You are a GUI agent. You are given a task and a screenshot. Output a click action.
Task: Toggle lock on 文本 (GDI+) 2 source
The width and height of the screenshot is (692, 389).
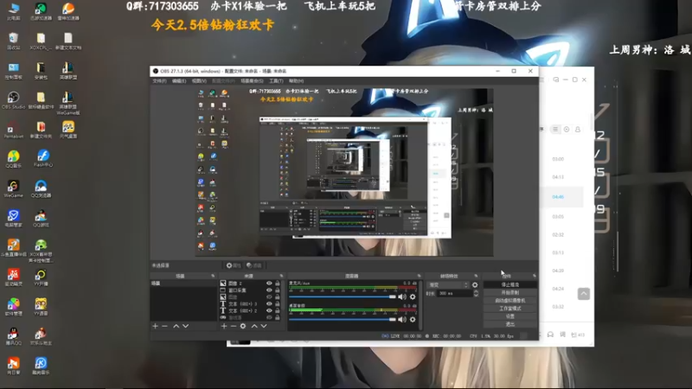click(278, 310)
